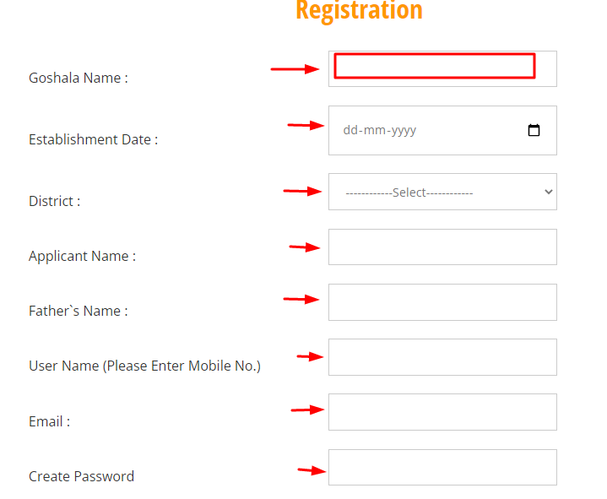The width and height of the screenshot is (607, 499).
Task: Focus the Goshala Name text field
Action: click(442, 69)
